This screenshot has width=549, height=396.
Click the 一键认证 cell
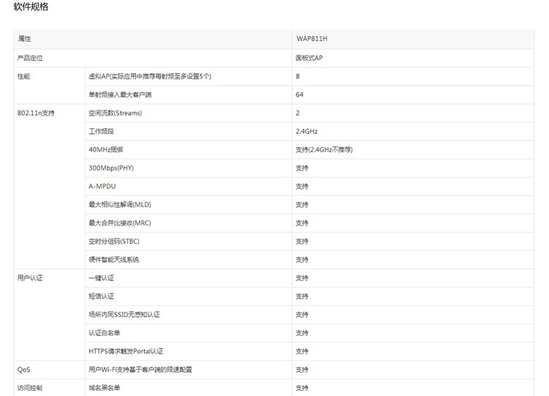click(188, 278)
